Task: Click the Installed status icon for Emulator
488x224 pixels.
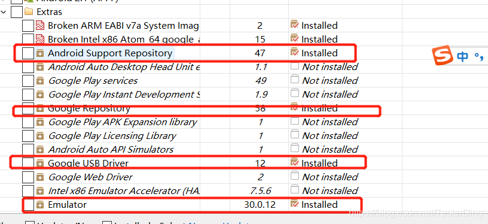Action: click(x=294, y=204)
